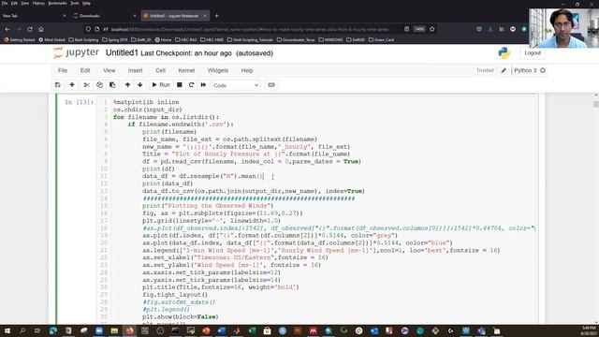Open the browser downloads panel arrow
Screen dimensions: 599x337
point(490,29)
